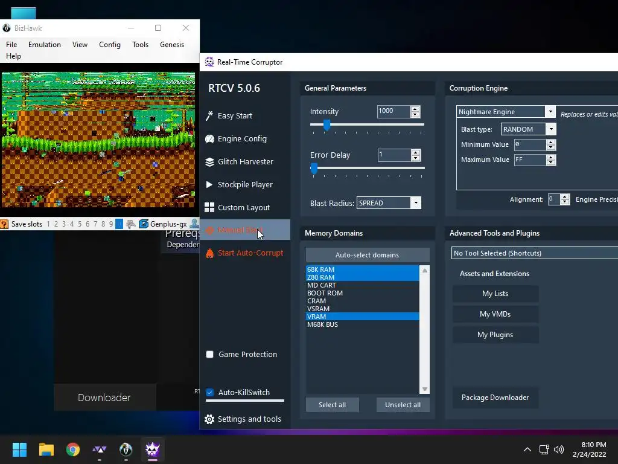Open the Nightmare Engine dropdown
The width and height of the screenshot is (618, 464).
click(550, 112)
